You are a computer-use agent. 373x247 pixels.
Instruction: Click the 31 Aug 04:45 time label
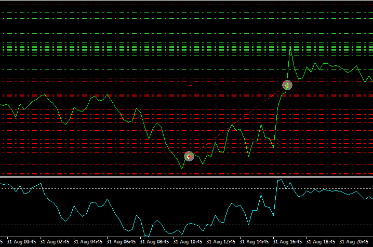pos(88,242)
